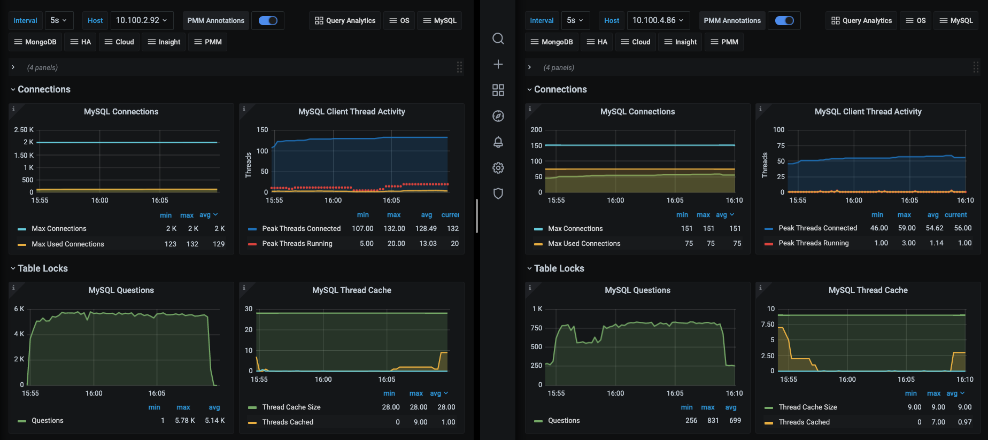Open Configuration gear icon in sidebar

498,168
